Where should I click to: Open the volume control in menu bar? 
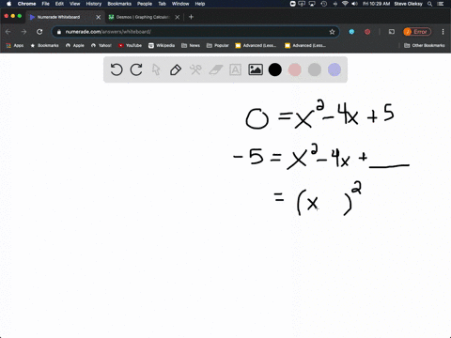pos(354,4)
